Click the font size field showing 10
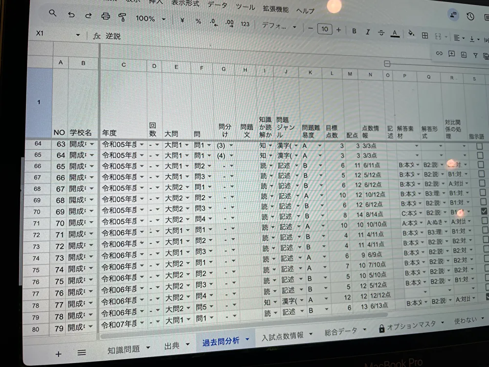 [x=325, y=29]
